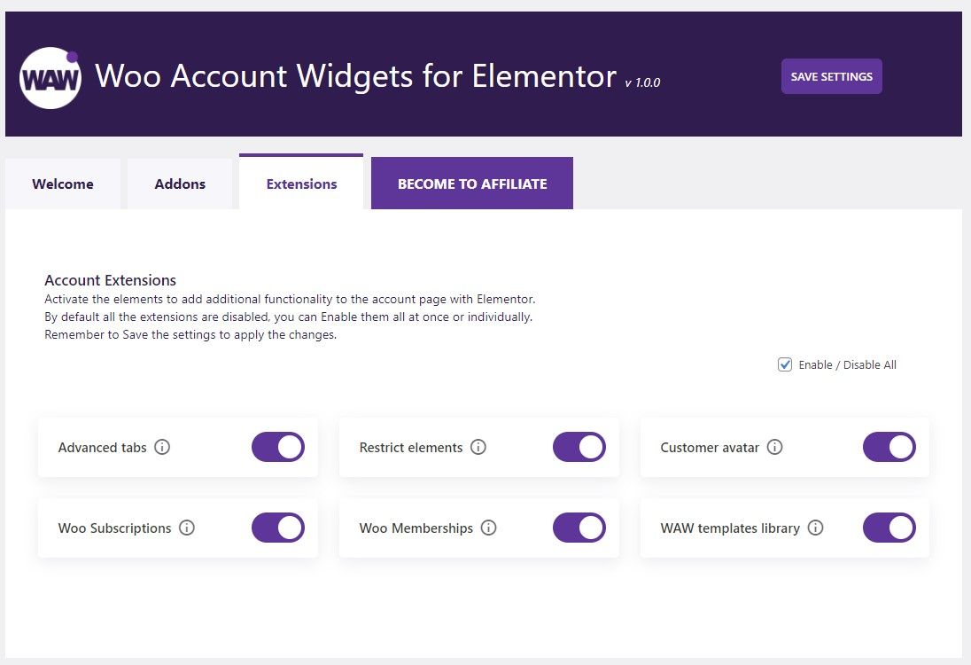Disable the WAW templates library toggle

[889, 528]
